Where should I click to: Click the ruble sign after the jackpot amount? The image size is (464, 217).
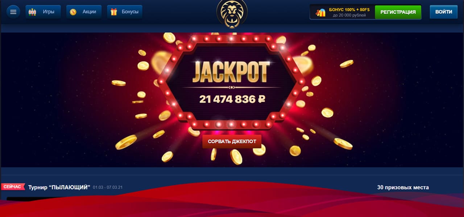261,99
